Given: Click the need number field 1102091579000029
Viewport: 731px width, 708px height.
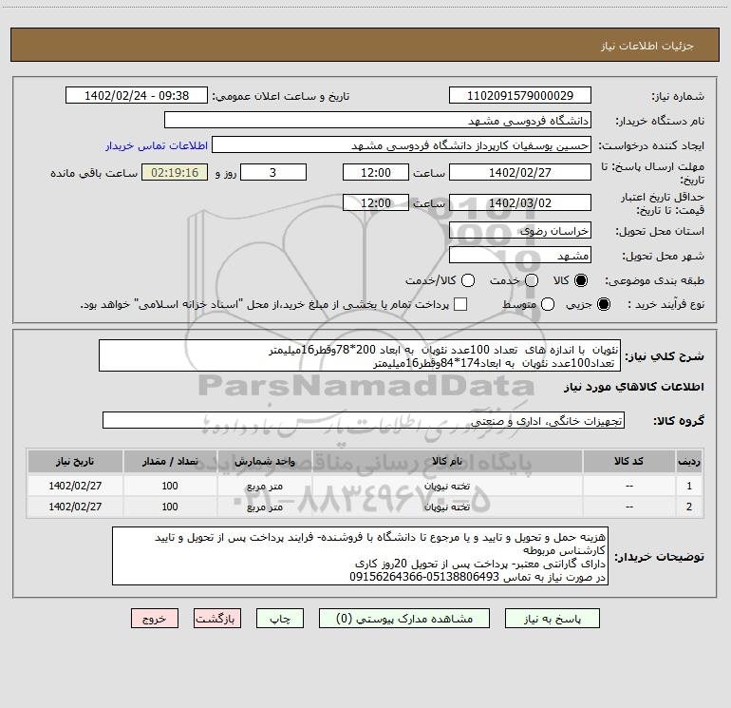Looking at the screenshot, I should (520, 96).
